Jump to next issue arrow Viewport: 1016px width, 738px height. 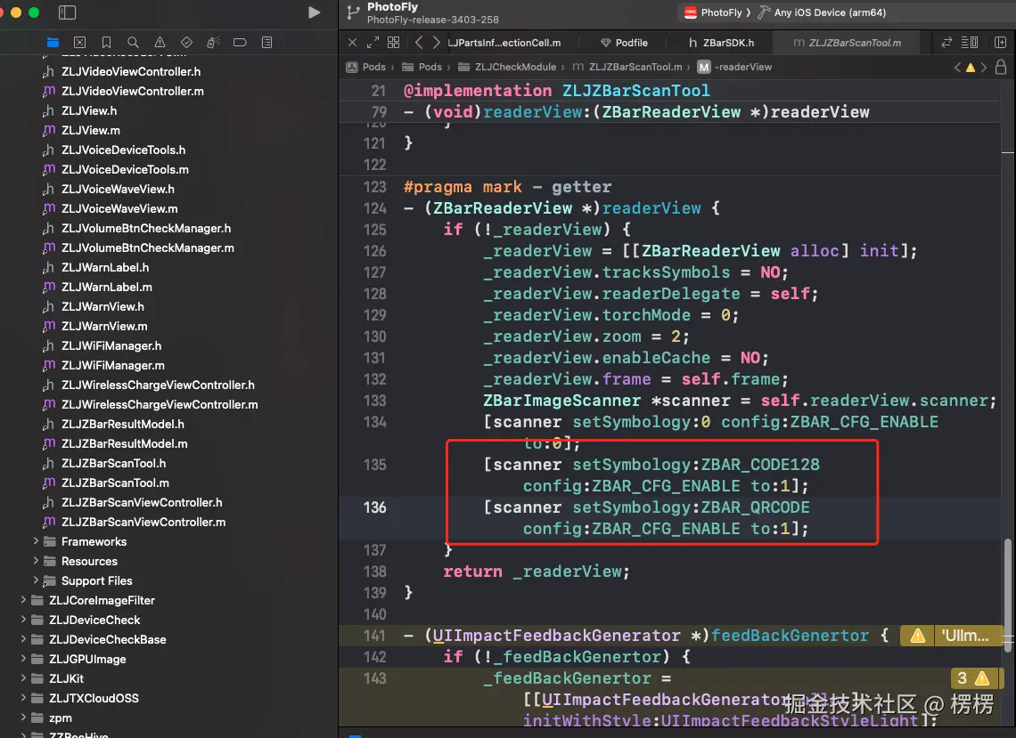coord(984,68)
